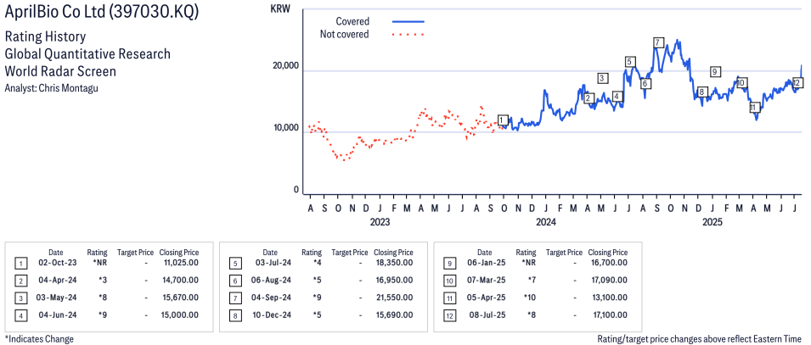Click the date 08-Jul-25
This screenshot has width=811, height=345.
[487, 315]
